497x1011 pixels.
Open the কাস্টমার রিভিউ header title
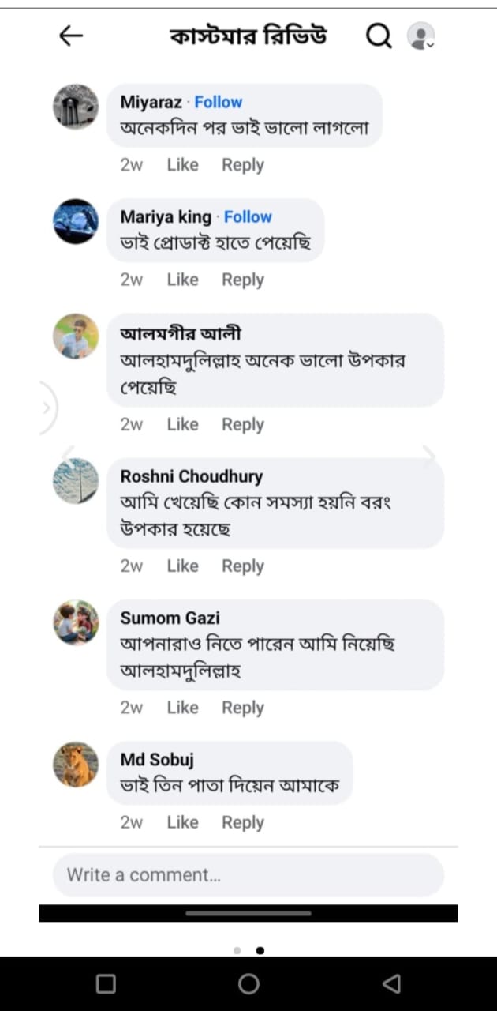248,35
